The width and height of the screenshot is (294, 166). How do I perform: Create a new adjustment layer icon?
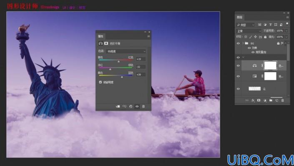[265, 101]
